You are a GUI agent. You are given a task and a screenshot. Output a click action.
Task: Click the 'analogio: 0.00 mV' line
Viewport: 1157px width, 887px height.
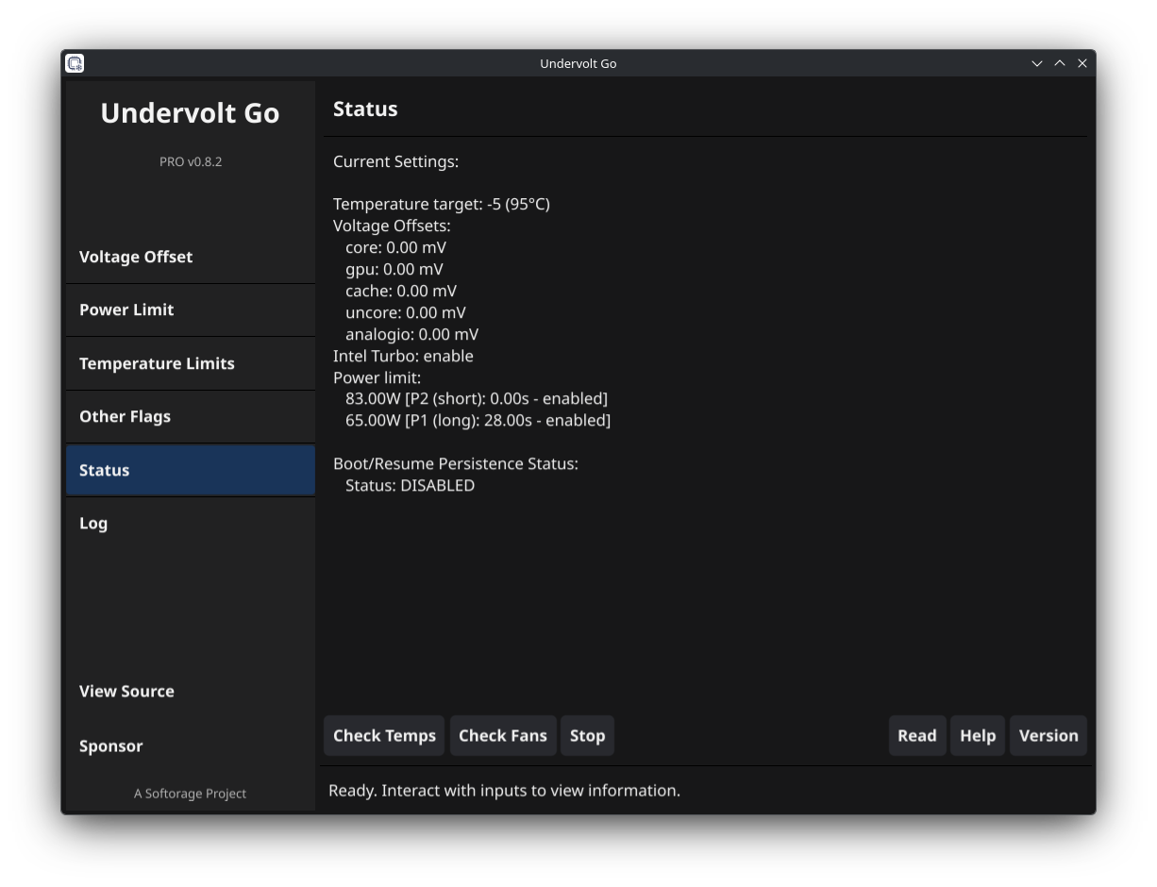click(x=411, y=334)
